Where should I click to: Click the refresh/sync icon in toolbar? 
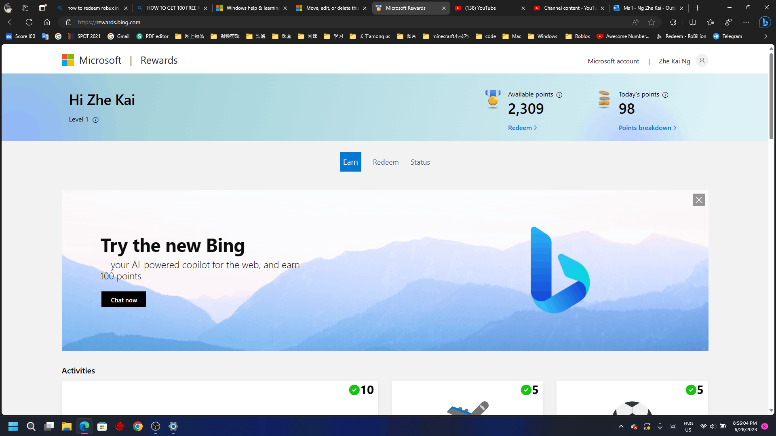[29, 22]
